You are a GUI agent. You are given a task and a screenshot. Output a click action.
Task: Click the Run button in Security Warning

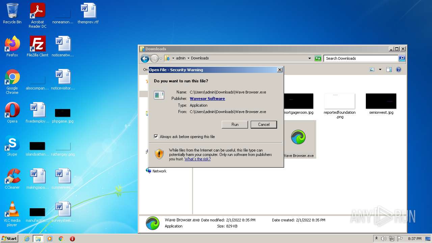tap(235, 125)
